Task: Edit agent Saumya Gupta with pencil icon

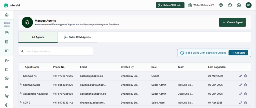Action: tap(240, 85)
